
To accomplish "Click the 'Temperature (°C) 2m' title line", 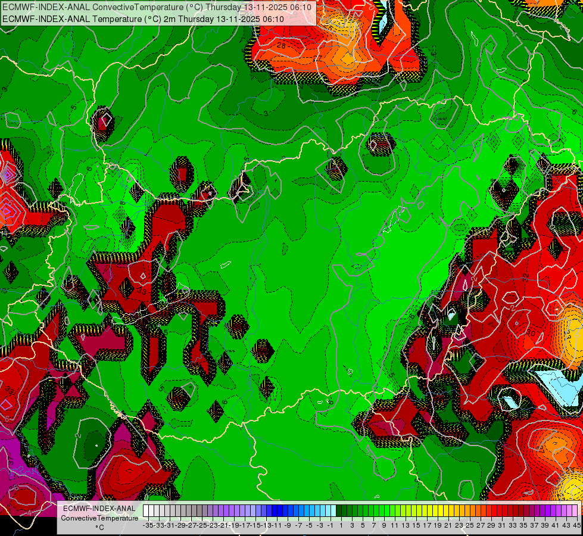I will point(143,19).
